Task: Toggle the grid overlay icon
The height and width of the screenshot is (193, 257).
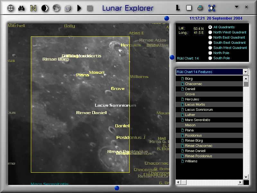Action: coord(189,8)
